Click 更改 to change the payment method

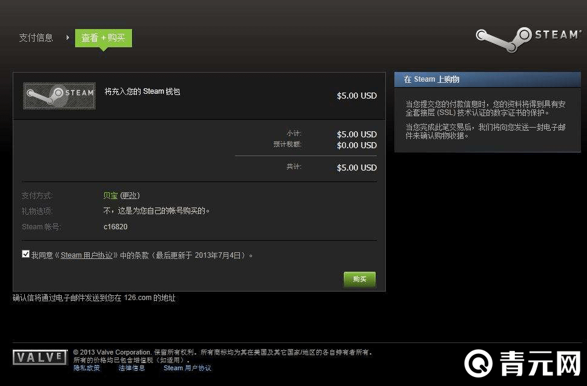click(x=130, y=195)
